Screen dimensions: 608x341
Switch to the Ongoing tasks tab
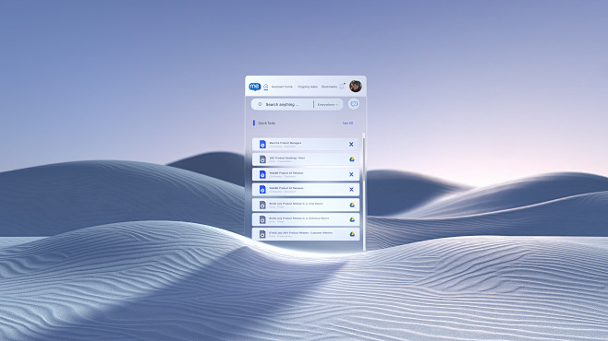(308, 87)
